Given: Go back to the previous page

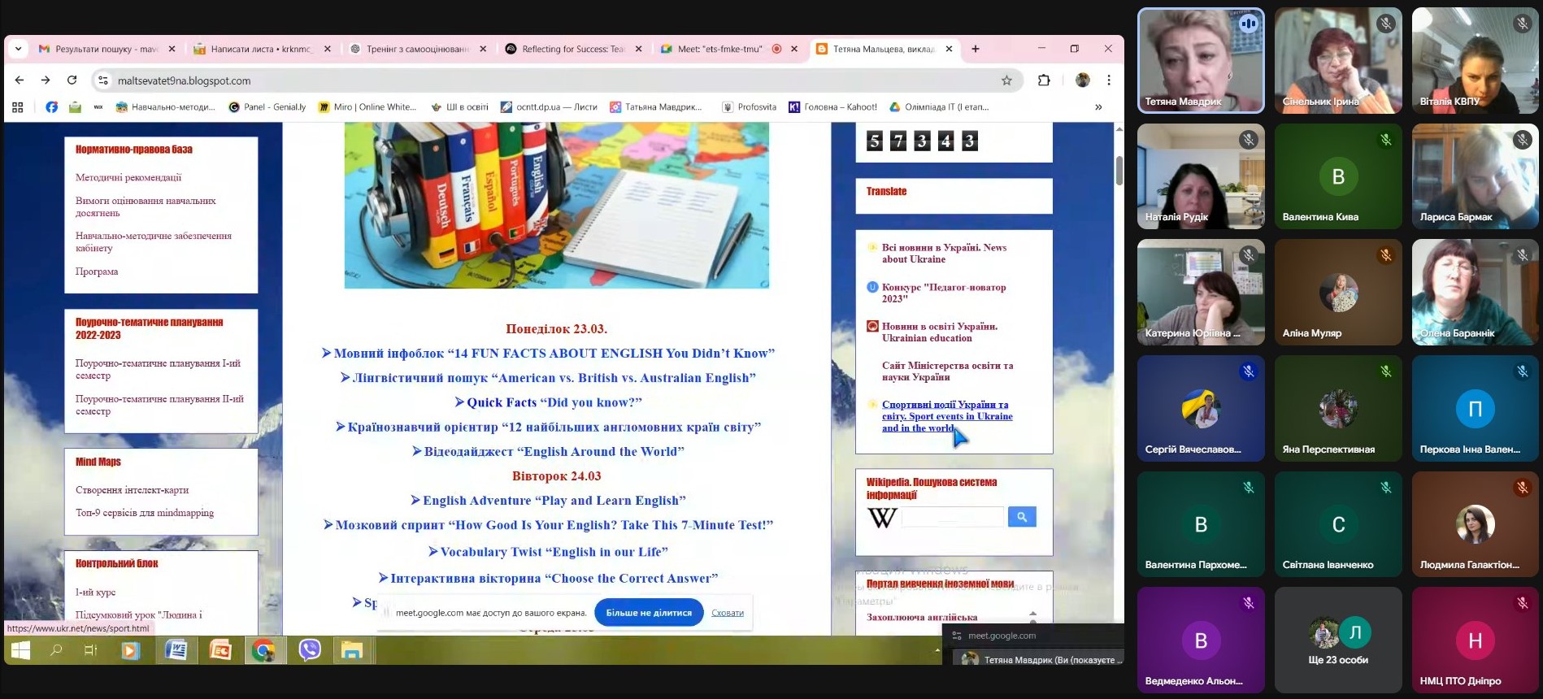Looking at the screenshot, I should 20,80.
